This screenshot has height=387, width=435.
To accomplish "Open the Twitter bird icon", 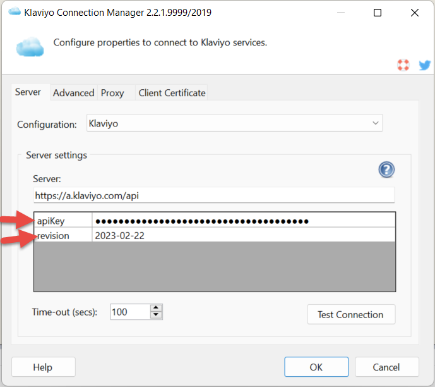I will [424, 65].
